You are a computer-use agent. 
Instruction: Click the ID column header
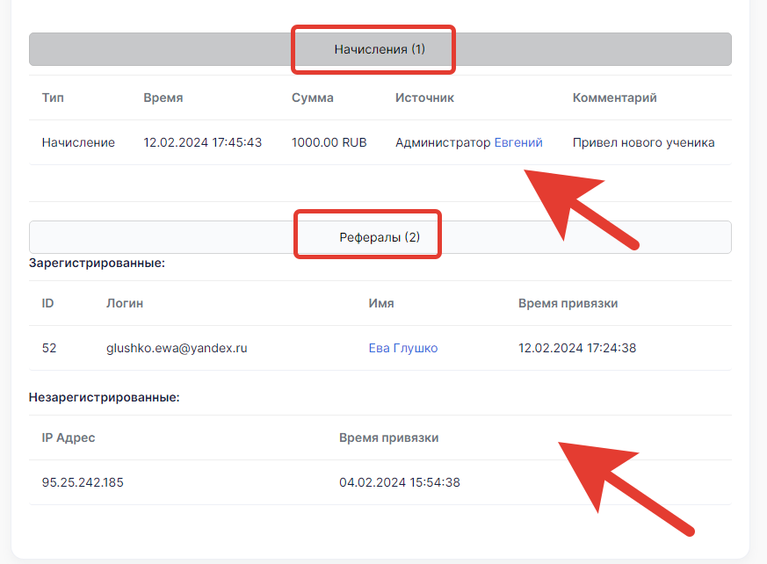(x=48, y=303)
